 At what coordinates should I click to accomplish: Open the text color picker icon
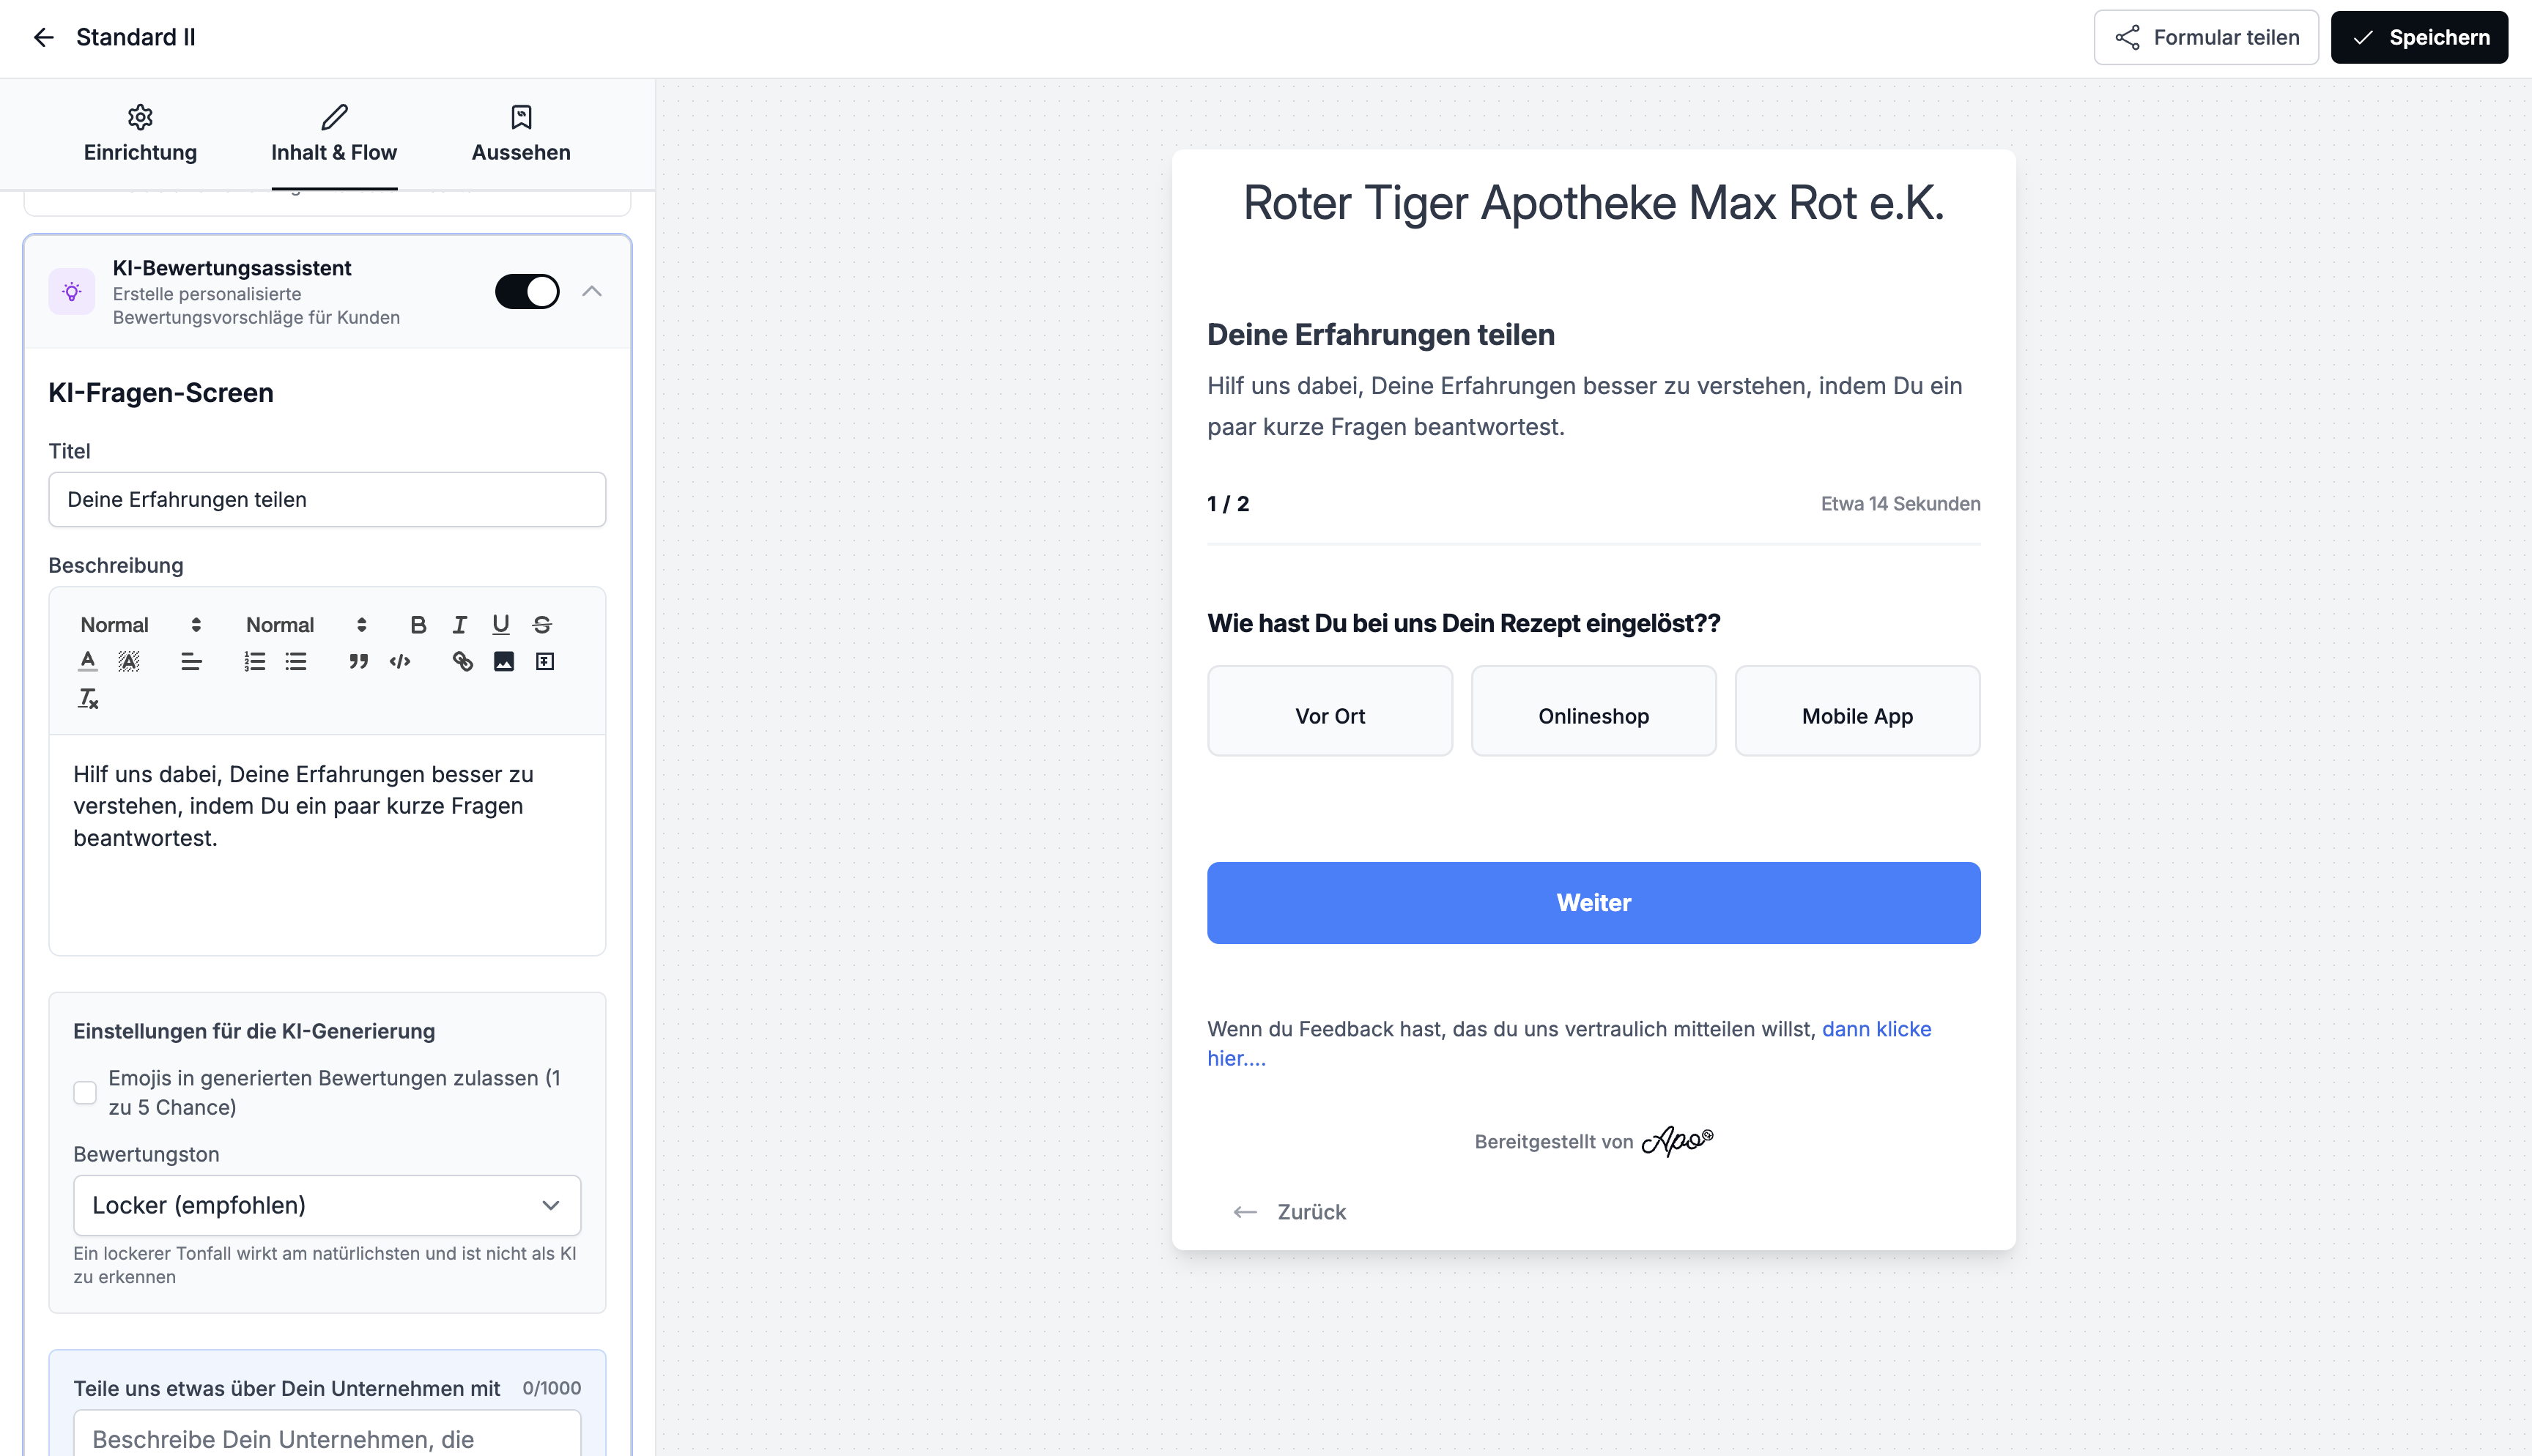[88, 661]
